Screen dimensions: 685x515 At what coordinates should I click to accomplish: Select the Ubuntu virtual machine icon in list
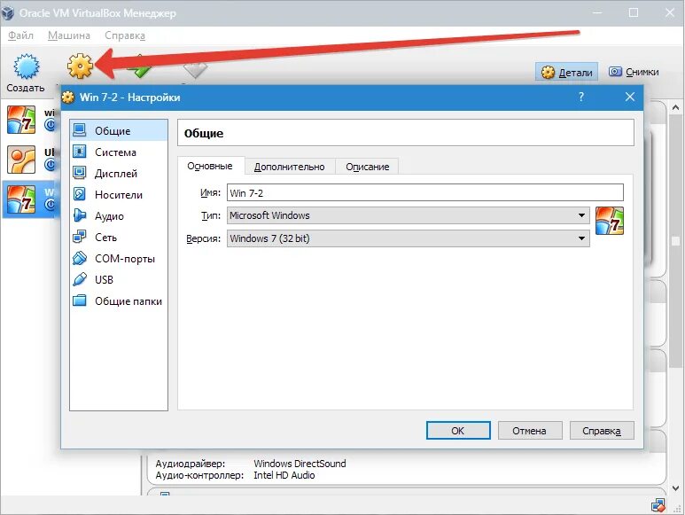[21, 159]
